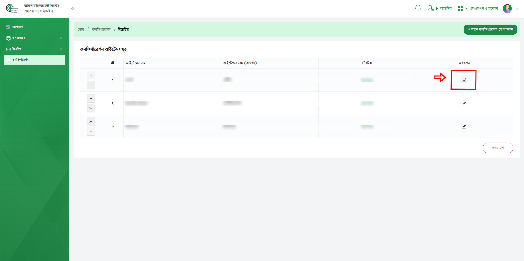524x261 pixels.
Task: Open the user profile avatar
Action: point(507,8)
